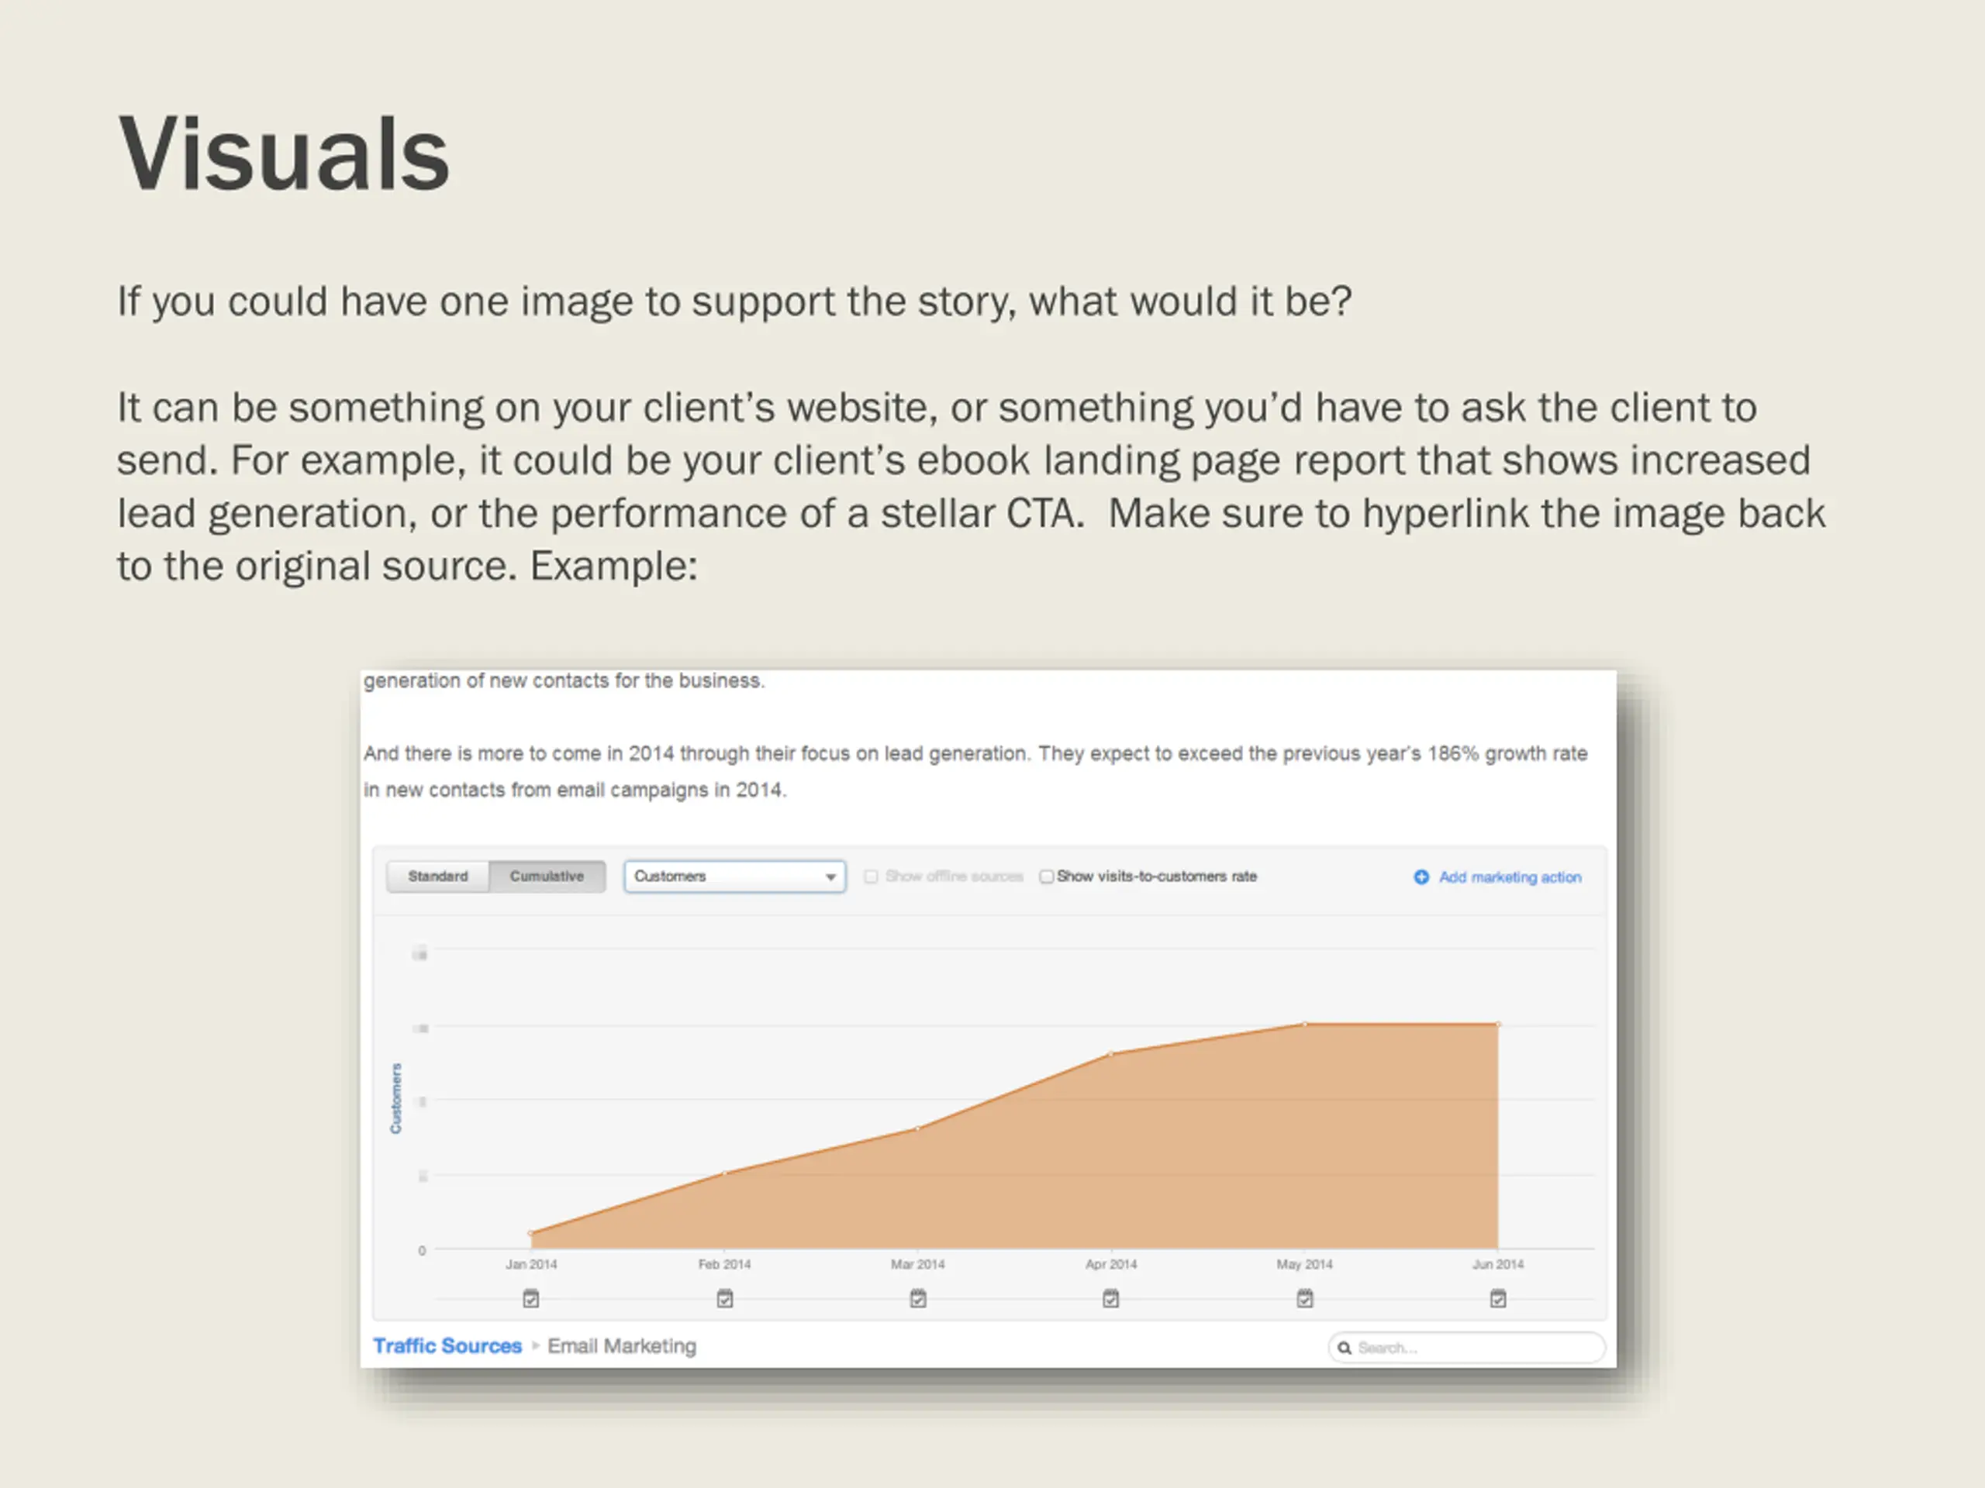Image resolution: width=1985 pixels, height=1488 pixels.
Task: Enable Show visits-to-customers rate checkbox
Action: click(1046, 877)
